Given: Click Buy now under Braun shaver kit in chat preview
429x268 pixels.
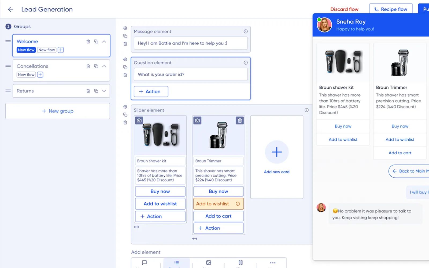Looking at the screenshot, I should point(343,126).
